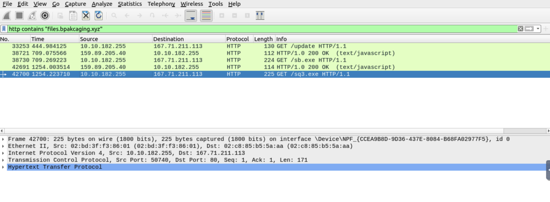Open capture options gear icon

point(45,16)
